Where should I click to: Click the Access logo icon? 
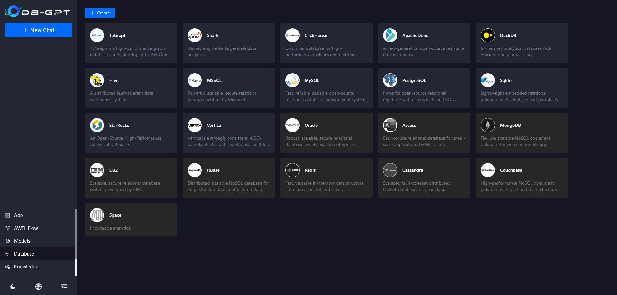(390, 125)
